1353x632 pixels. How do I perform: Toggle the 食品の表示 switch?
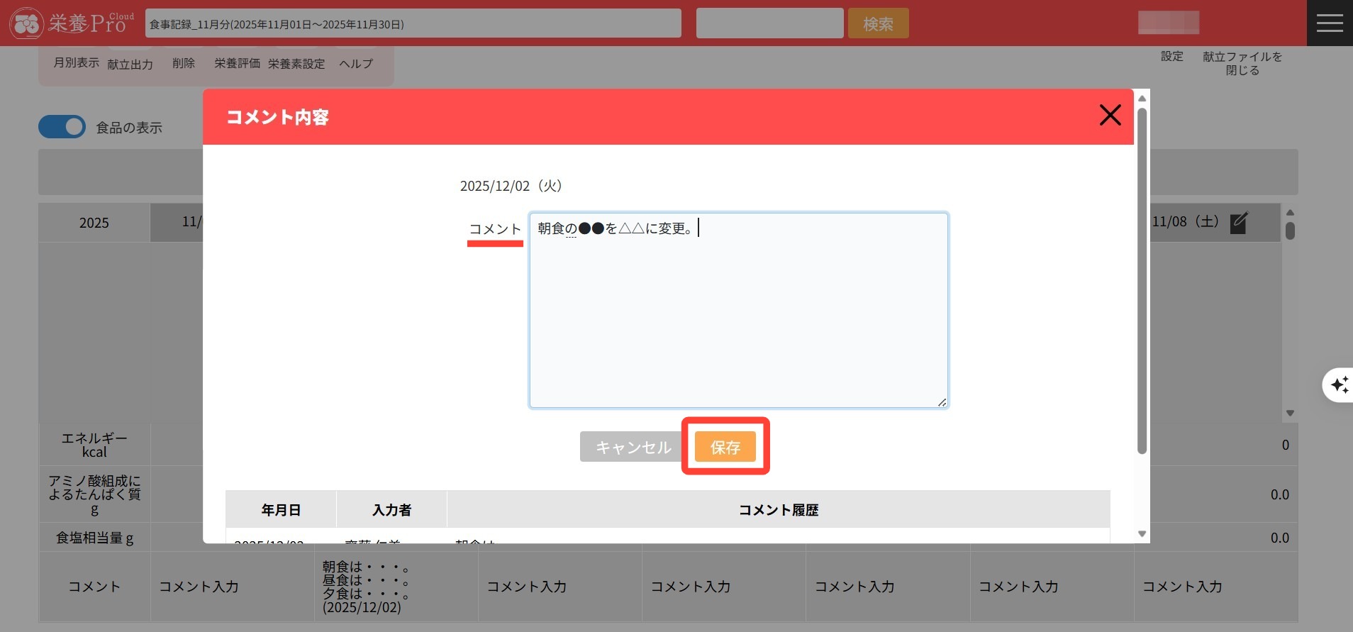[62, 127]
